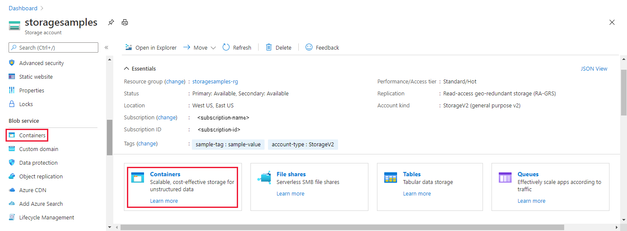Collapse the sidebar with the double chevron
Image resolution: width=627 pixels, height=231 pixels.
[106, 47]
